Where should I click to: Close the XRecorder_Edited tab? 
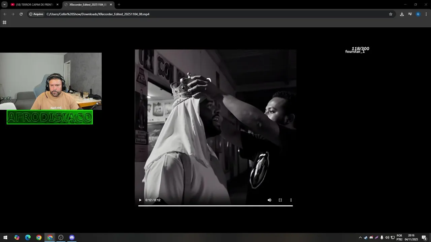tap(111, 5)
